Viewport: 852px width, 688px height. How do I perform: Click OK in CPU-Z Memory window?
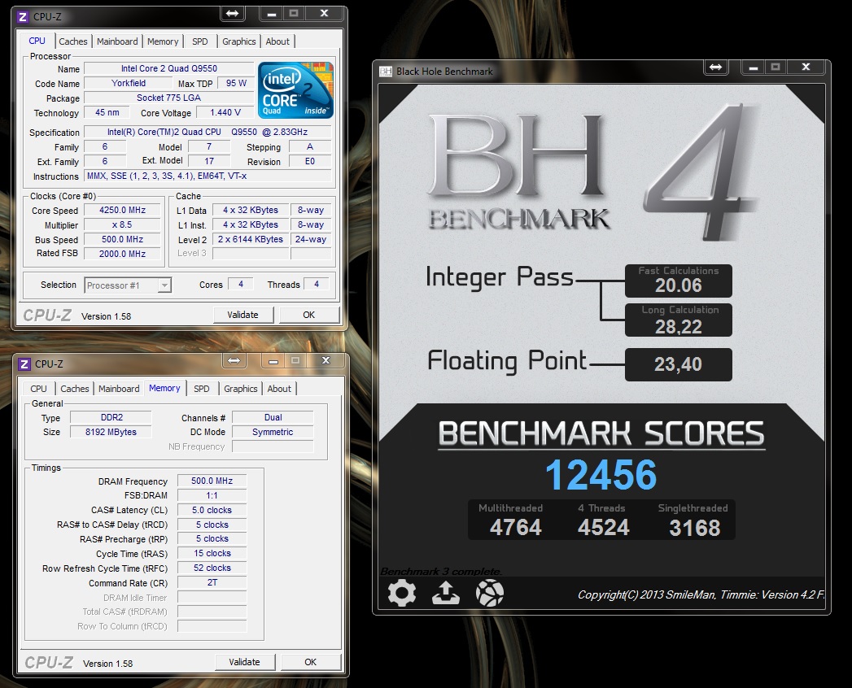pos(311,662)
